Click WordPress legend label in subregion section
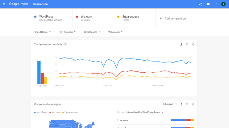 (42, 112)
